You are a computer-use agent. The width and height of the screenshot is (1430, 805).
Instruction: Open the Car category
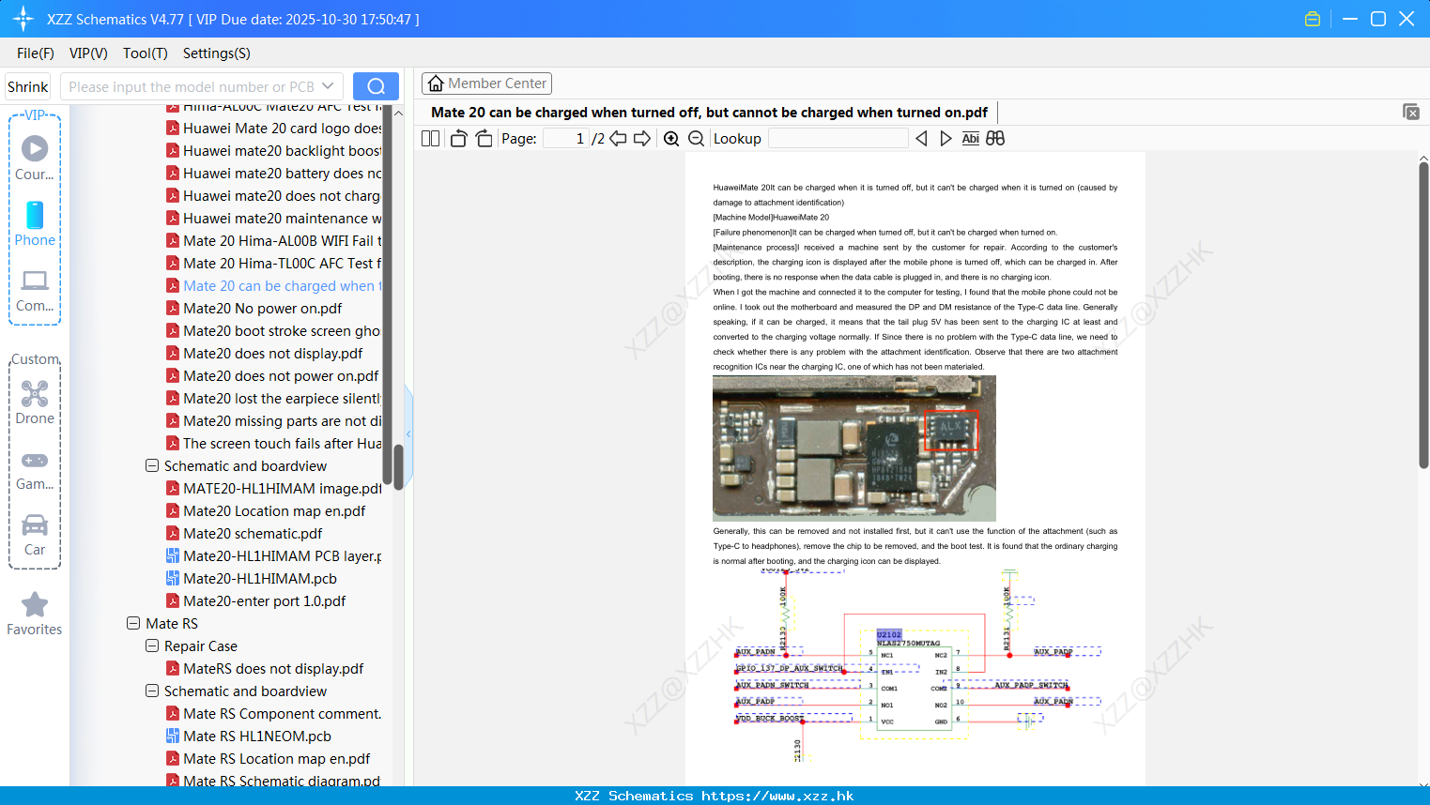(x=35, y=534)
